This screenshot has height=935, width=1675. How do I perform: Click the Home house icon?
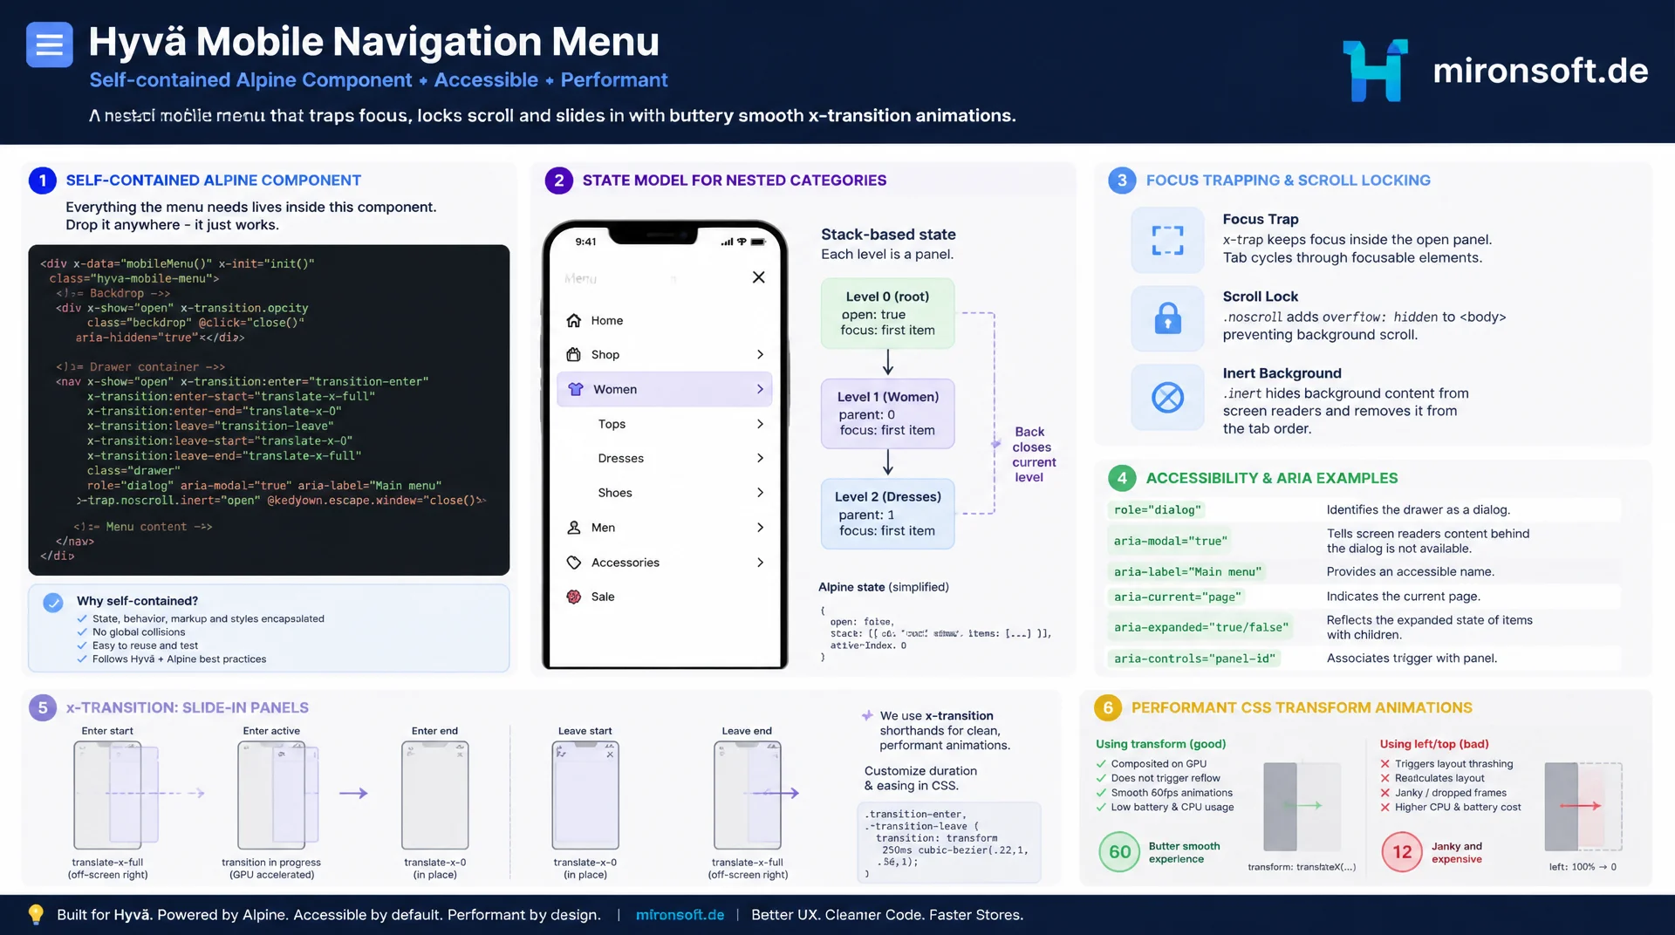pos(574,320)
